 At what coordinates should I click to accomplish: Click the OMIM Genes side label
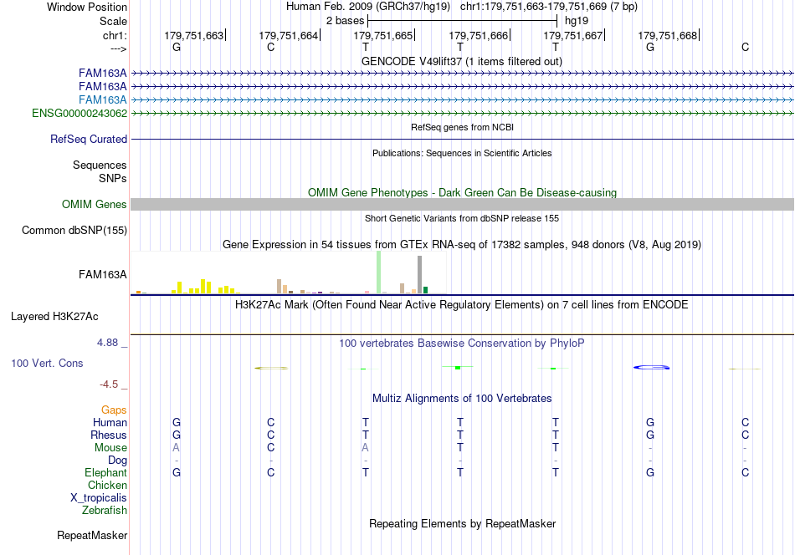pos(95,205)
